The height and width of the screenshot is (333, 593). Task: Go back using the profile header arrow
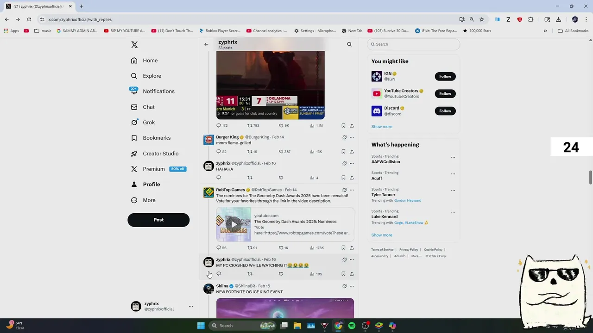(206, 44)
